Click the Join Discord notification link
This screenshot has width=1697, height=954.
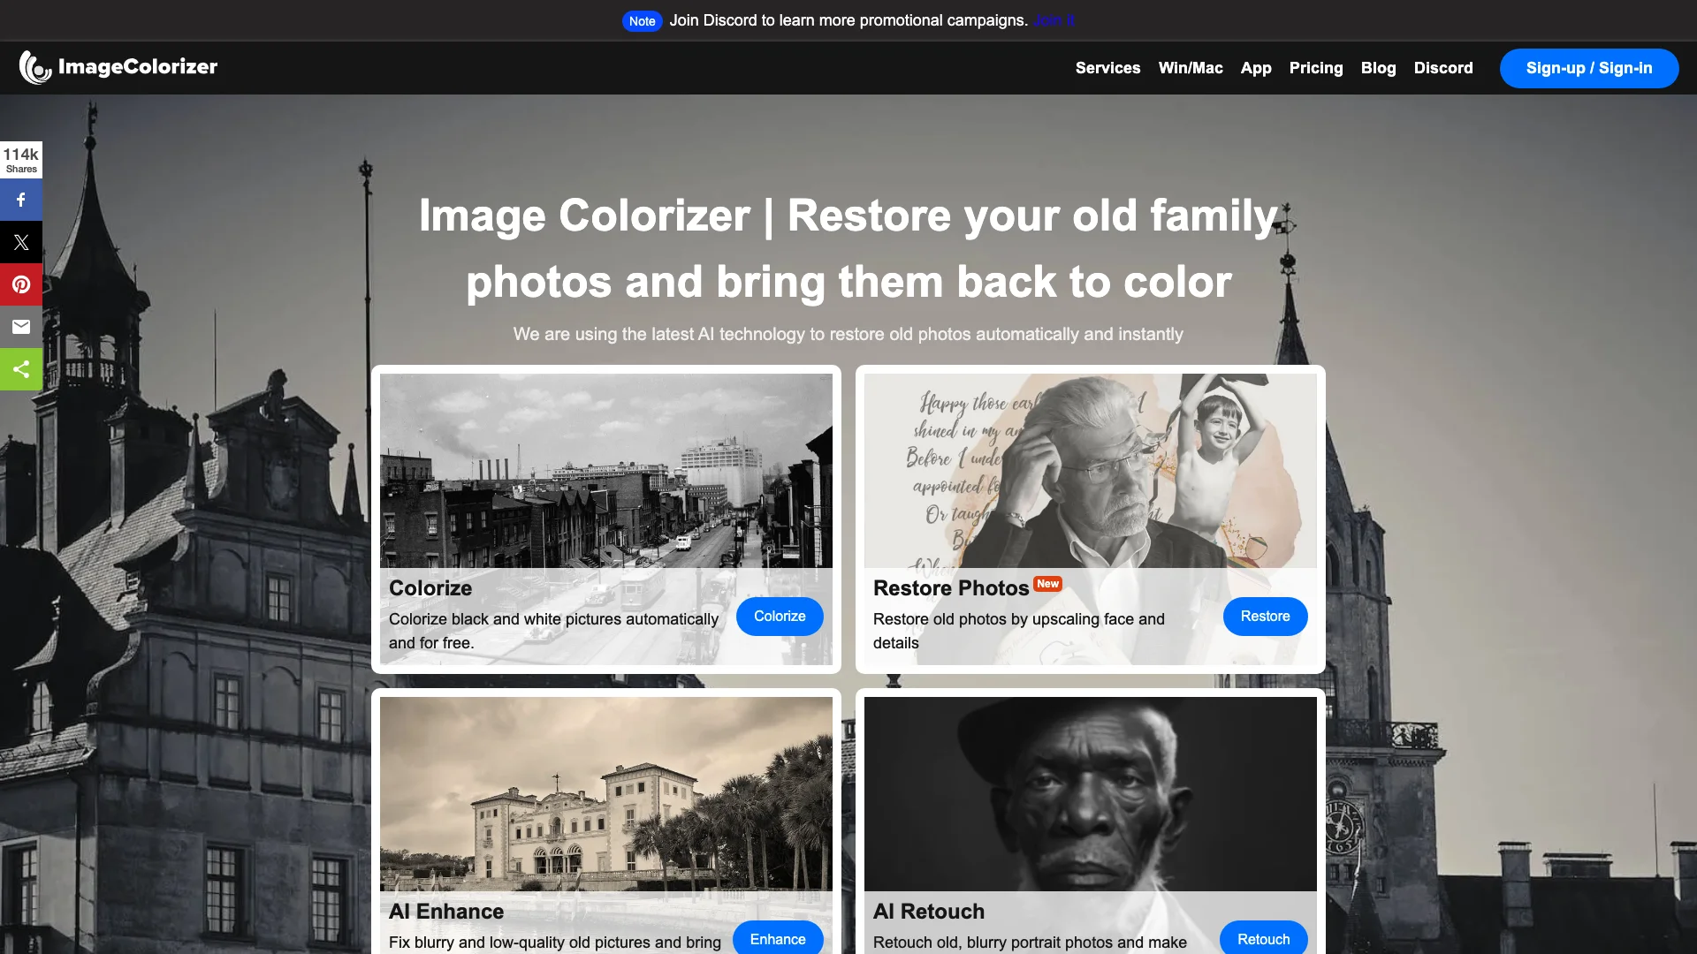coord(1053,19)
